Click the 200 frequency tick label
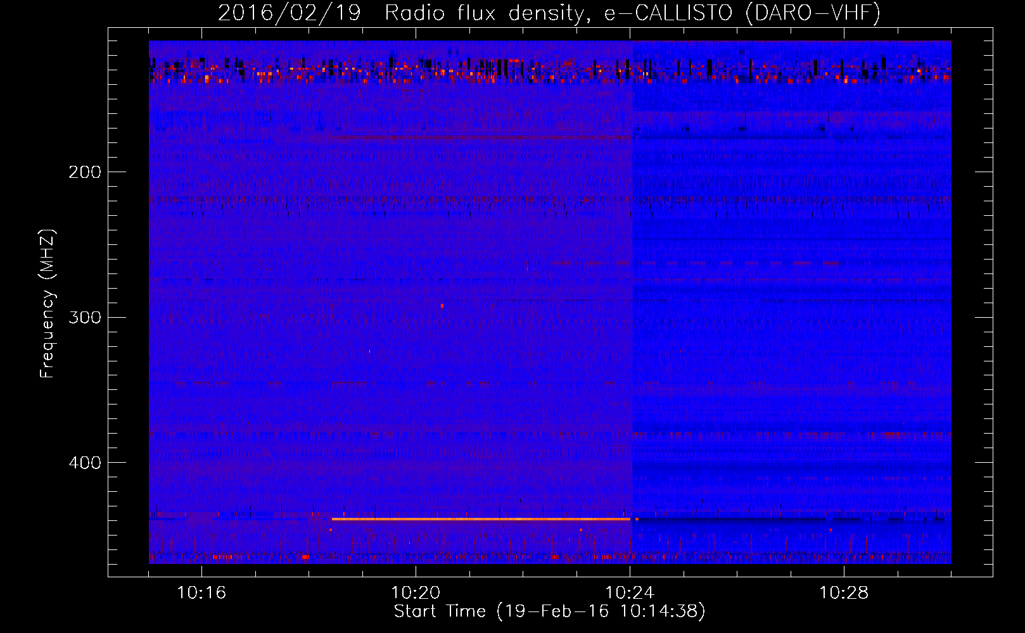 [85, 172]
